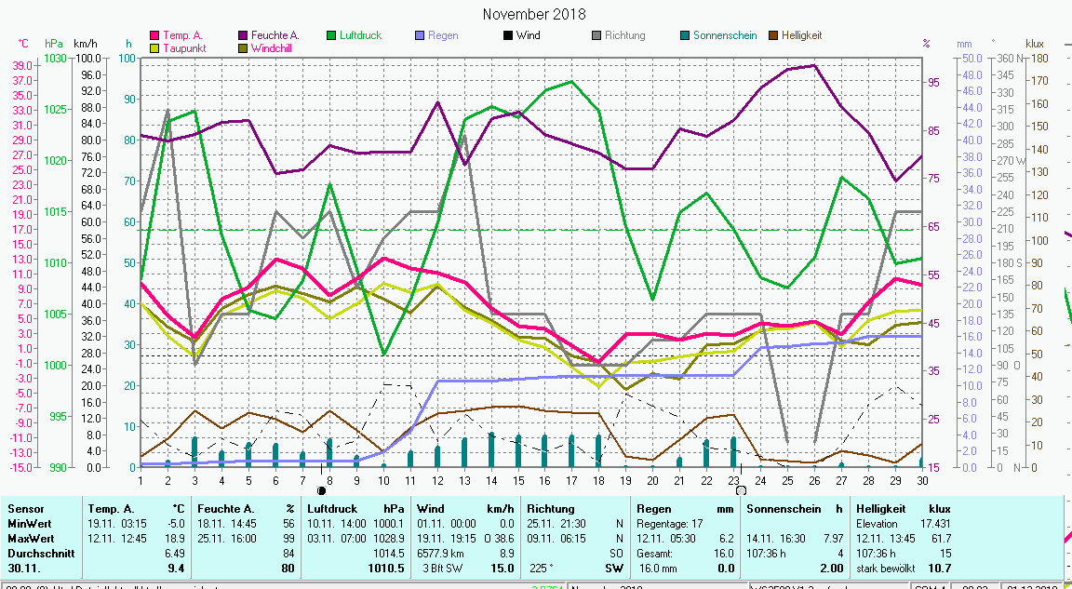Click the Luftdruck green legend square
This screenshot has width=1072, height=589.
(x=331, y=35)
